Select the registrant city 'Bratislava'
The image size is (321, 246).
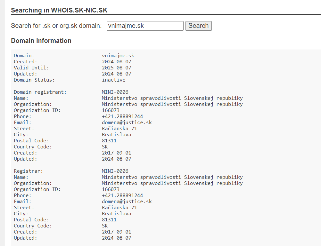coord(117,135)
